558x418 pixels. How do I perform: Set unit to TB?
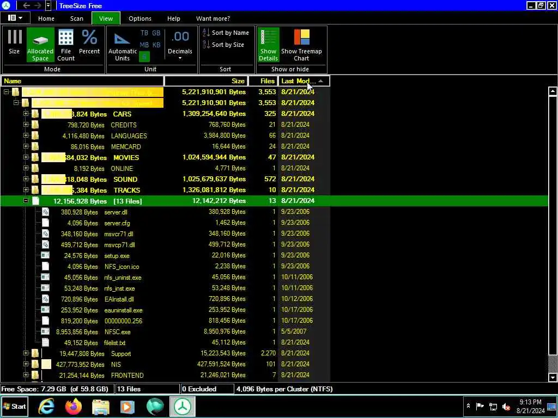[144, 33]
